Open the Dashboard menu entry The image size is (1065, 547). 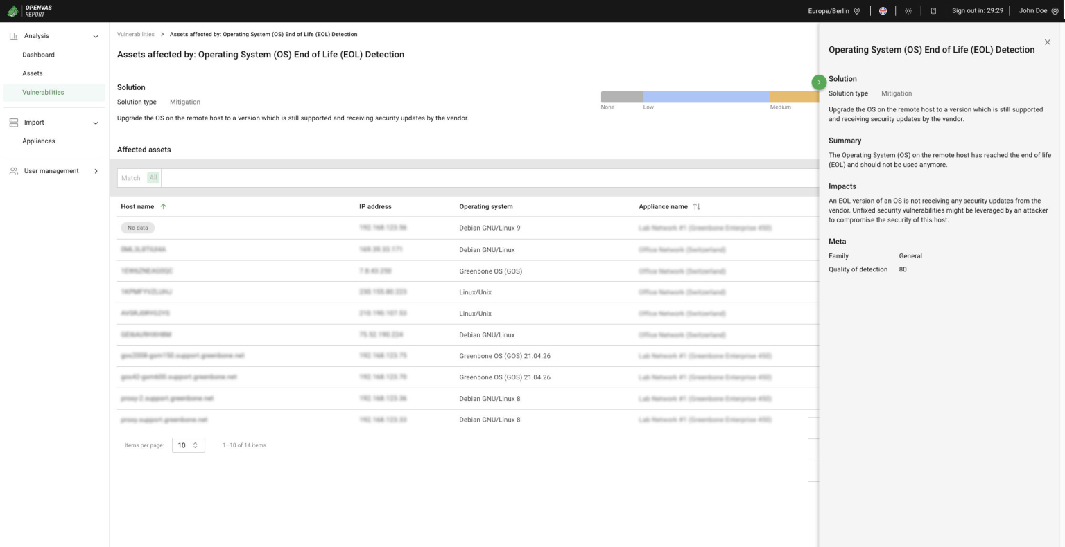click(38, 55)
